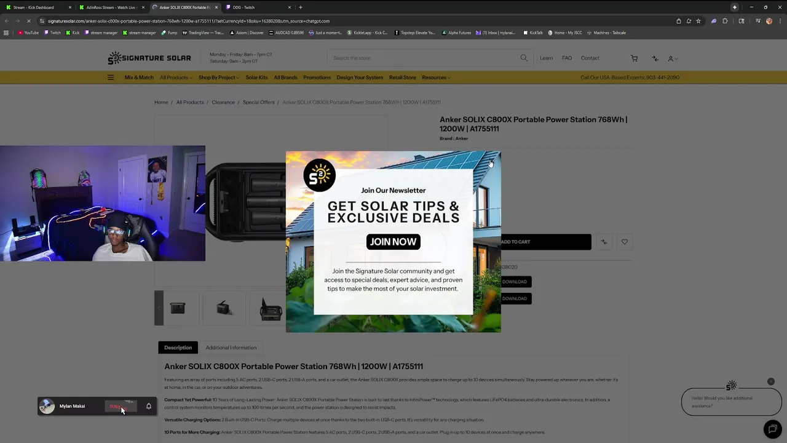The image size is (787, 443).
Task: Select the first product thumbnail
Action: pos(178,308)
